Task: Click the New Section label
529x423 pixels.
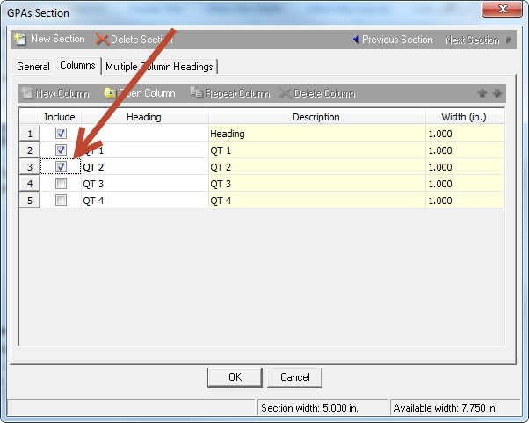Action: coord(58,39)
